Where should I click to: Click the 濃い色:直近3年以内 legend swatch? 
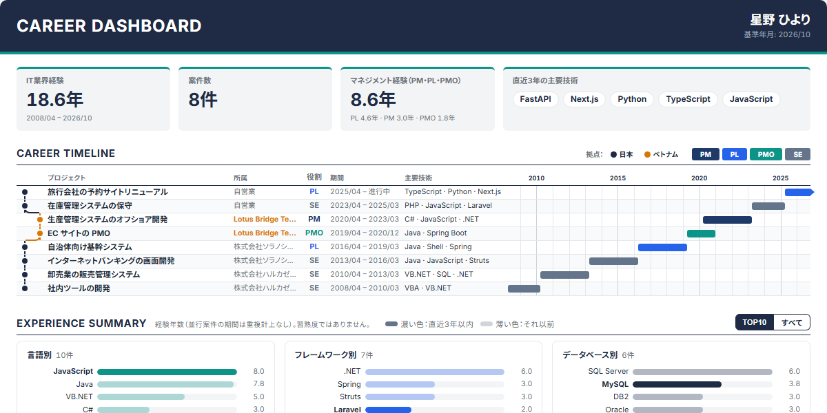pyautogui.click(x=391, y=324)
